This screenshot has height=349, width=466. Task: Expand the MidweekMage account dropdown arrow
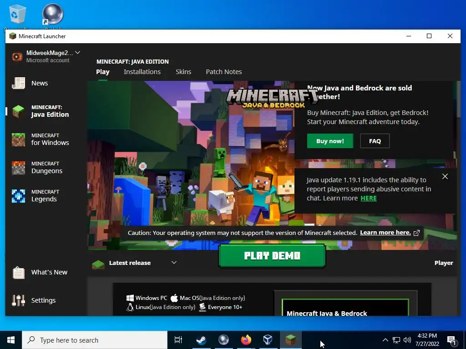click(x=77, y=53)
